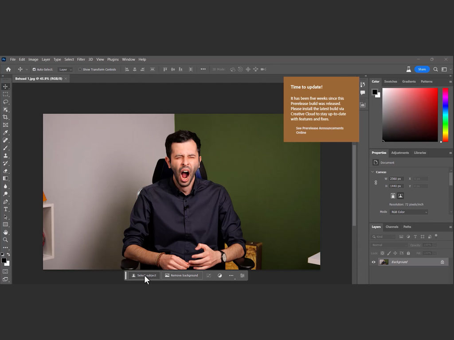Screen dimensions: 454x340
Task: Select the Dodge tool
Action: point(5,194)
